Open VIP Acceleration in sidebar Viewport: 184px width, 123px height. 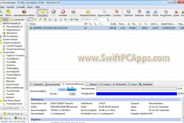(10, 36)
